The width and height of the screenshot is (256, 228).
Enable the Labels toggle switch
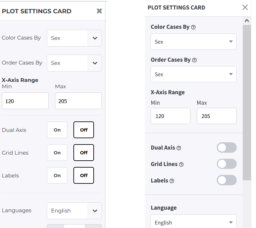[x=227, y=180]
